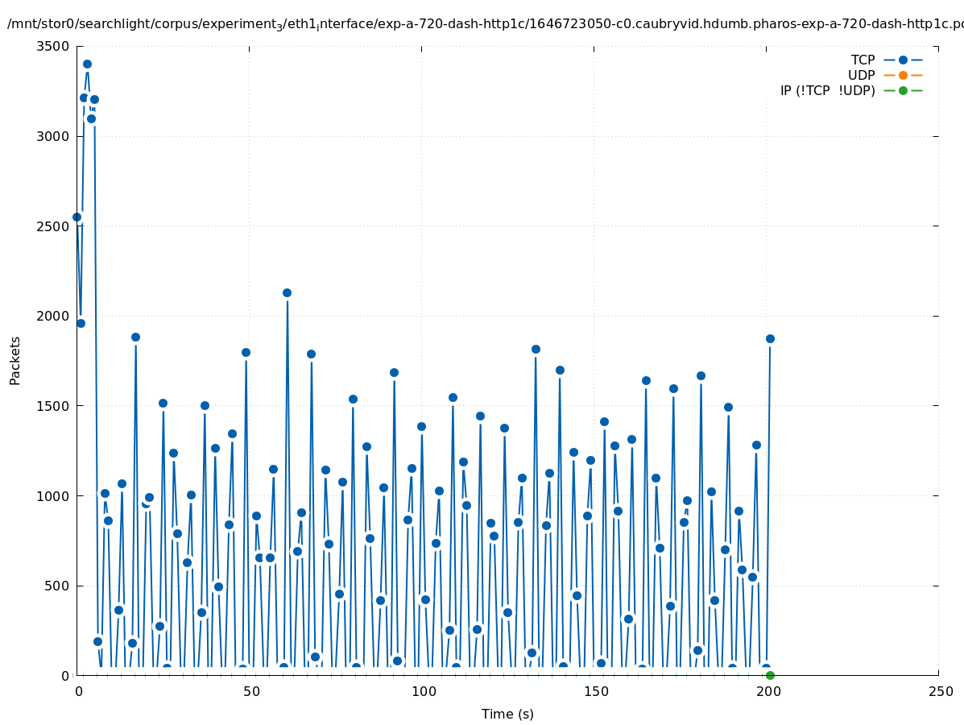This screenshot has width=964, height=725.
Task: Click the 2000 tick label on the y-axis
Action: point(53,316)
